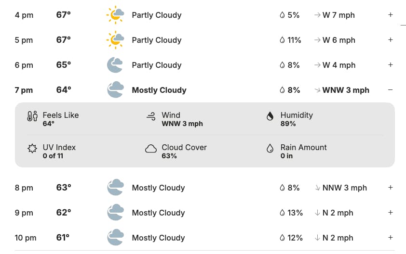Click the thermometer Feels Like icon

tap(32, 116)
